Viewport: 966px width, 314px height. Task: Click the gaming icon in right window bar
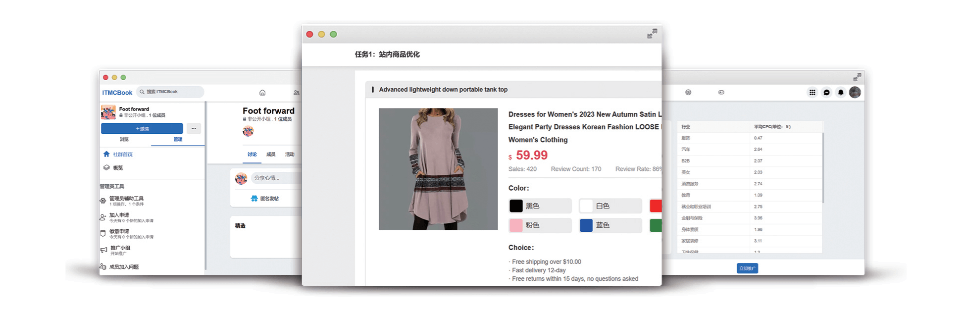721,92
